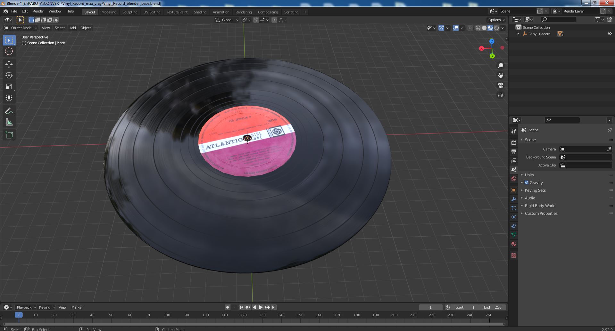
Task: Open the Render properties tab
Action: pyautogui.click(x=514, y=142)
